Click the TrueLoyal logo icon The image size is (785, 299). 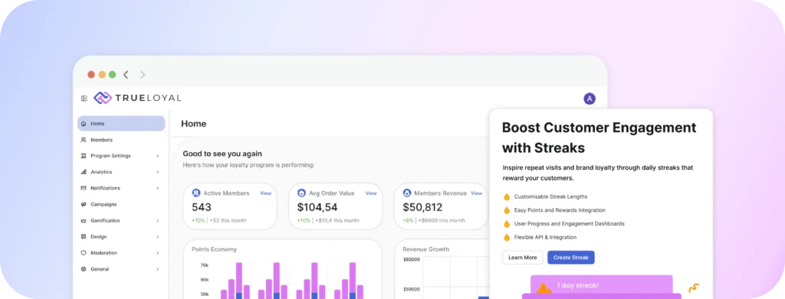103,98
